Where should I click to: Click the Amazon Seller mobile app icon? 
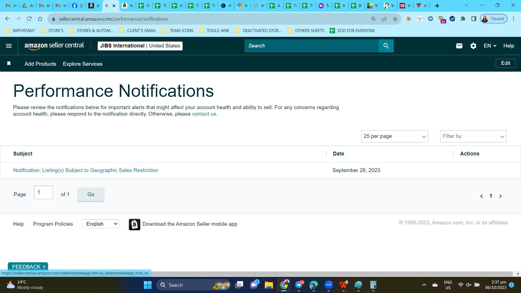[x=134, y=224]
